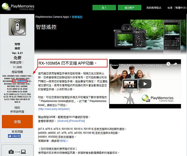The height and width of the screenshot is (156, 187).
Task: Click the 建立帳戶 create account button
Action: coord(130,8)
